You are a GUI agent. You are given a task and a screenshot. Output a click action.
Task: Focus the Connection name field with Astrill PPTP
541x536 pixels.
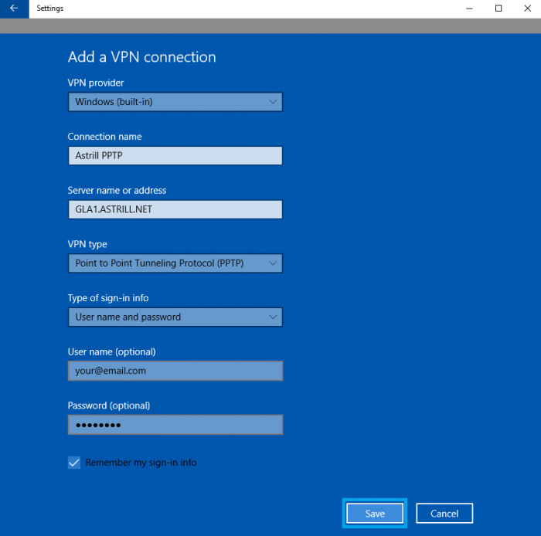tap(175, 156)
